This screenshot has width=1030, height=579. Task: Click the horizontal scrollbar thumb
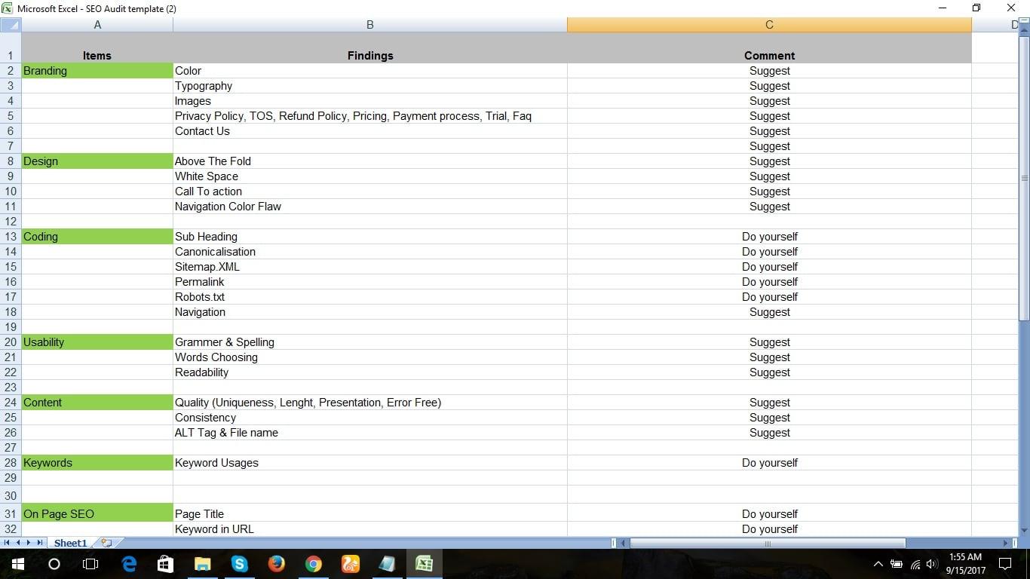[766, 543]
